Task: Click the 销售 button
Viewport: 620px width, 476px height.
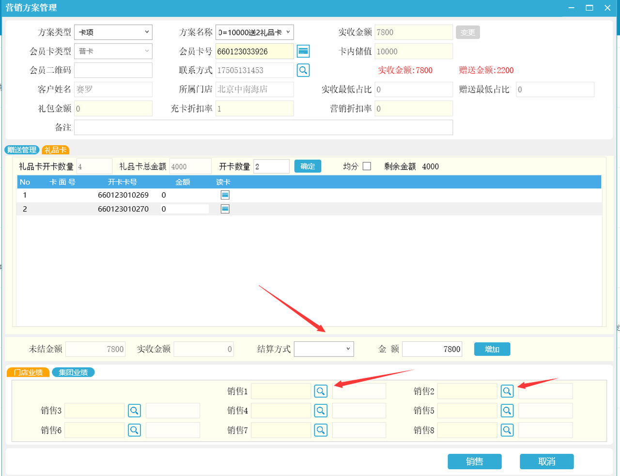Action: pyautogui.click(x=474, y=461)
